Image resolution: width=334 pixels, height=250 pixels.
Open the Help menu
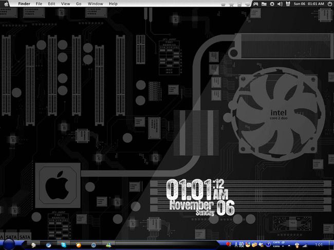click(113, 4)
